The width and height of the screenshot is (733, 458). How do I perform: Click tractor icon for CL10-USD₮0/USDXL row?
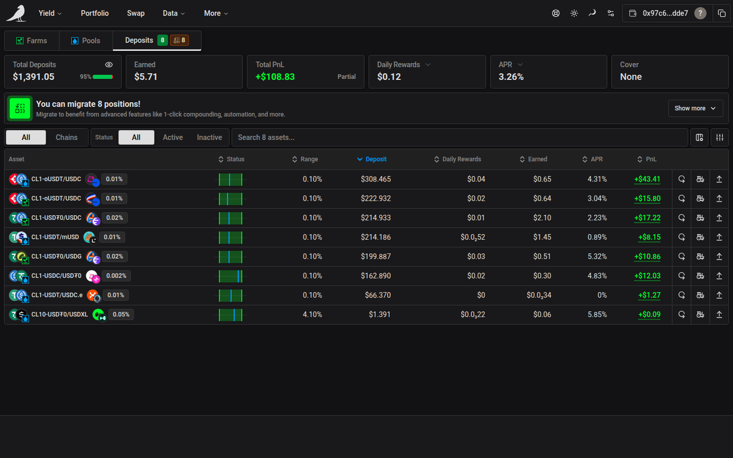tap(700, 314)
